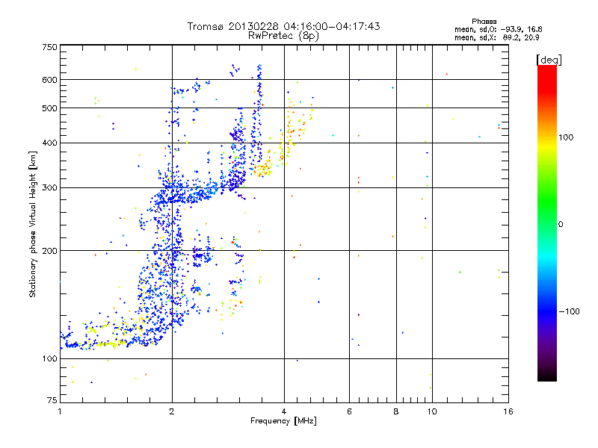Click the '2' frequency axis label
This screenshot has width=598, height=448.
172,411
